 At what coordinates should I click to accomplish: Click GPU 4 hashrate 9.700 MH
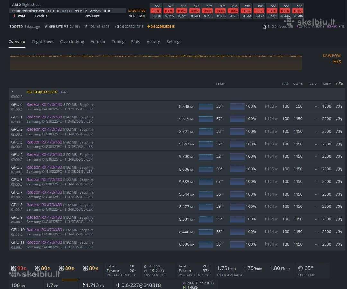pyautogui.click(x=187, y=157)
